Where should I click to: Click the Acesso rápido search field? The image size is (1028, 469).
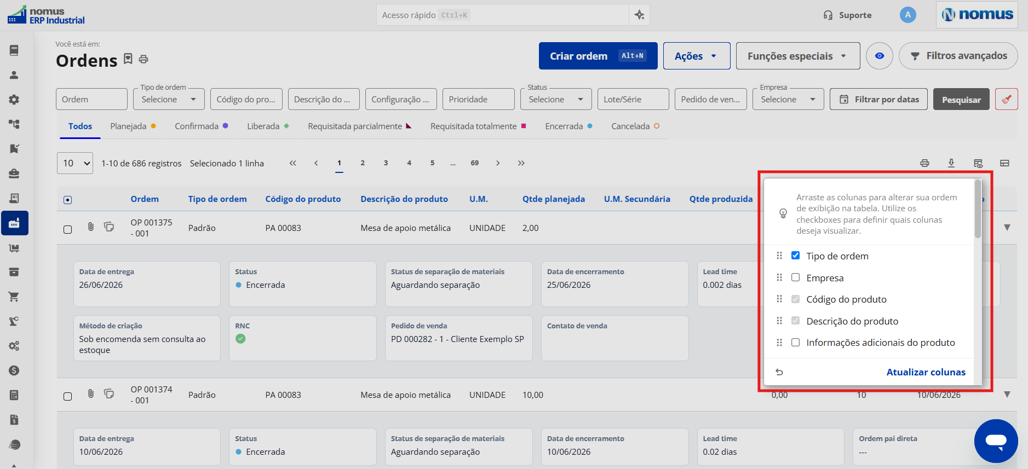(502, 15)
